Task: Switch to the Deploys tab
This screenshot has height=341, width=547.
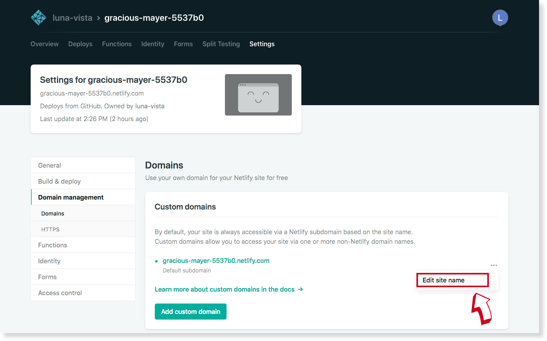Action: point(80,44)
